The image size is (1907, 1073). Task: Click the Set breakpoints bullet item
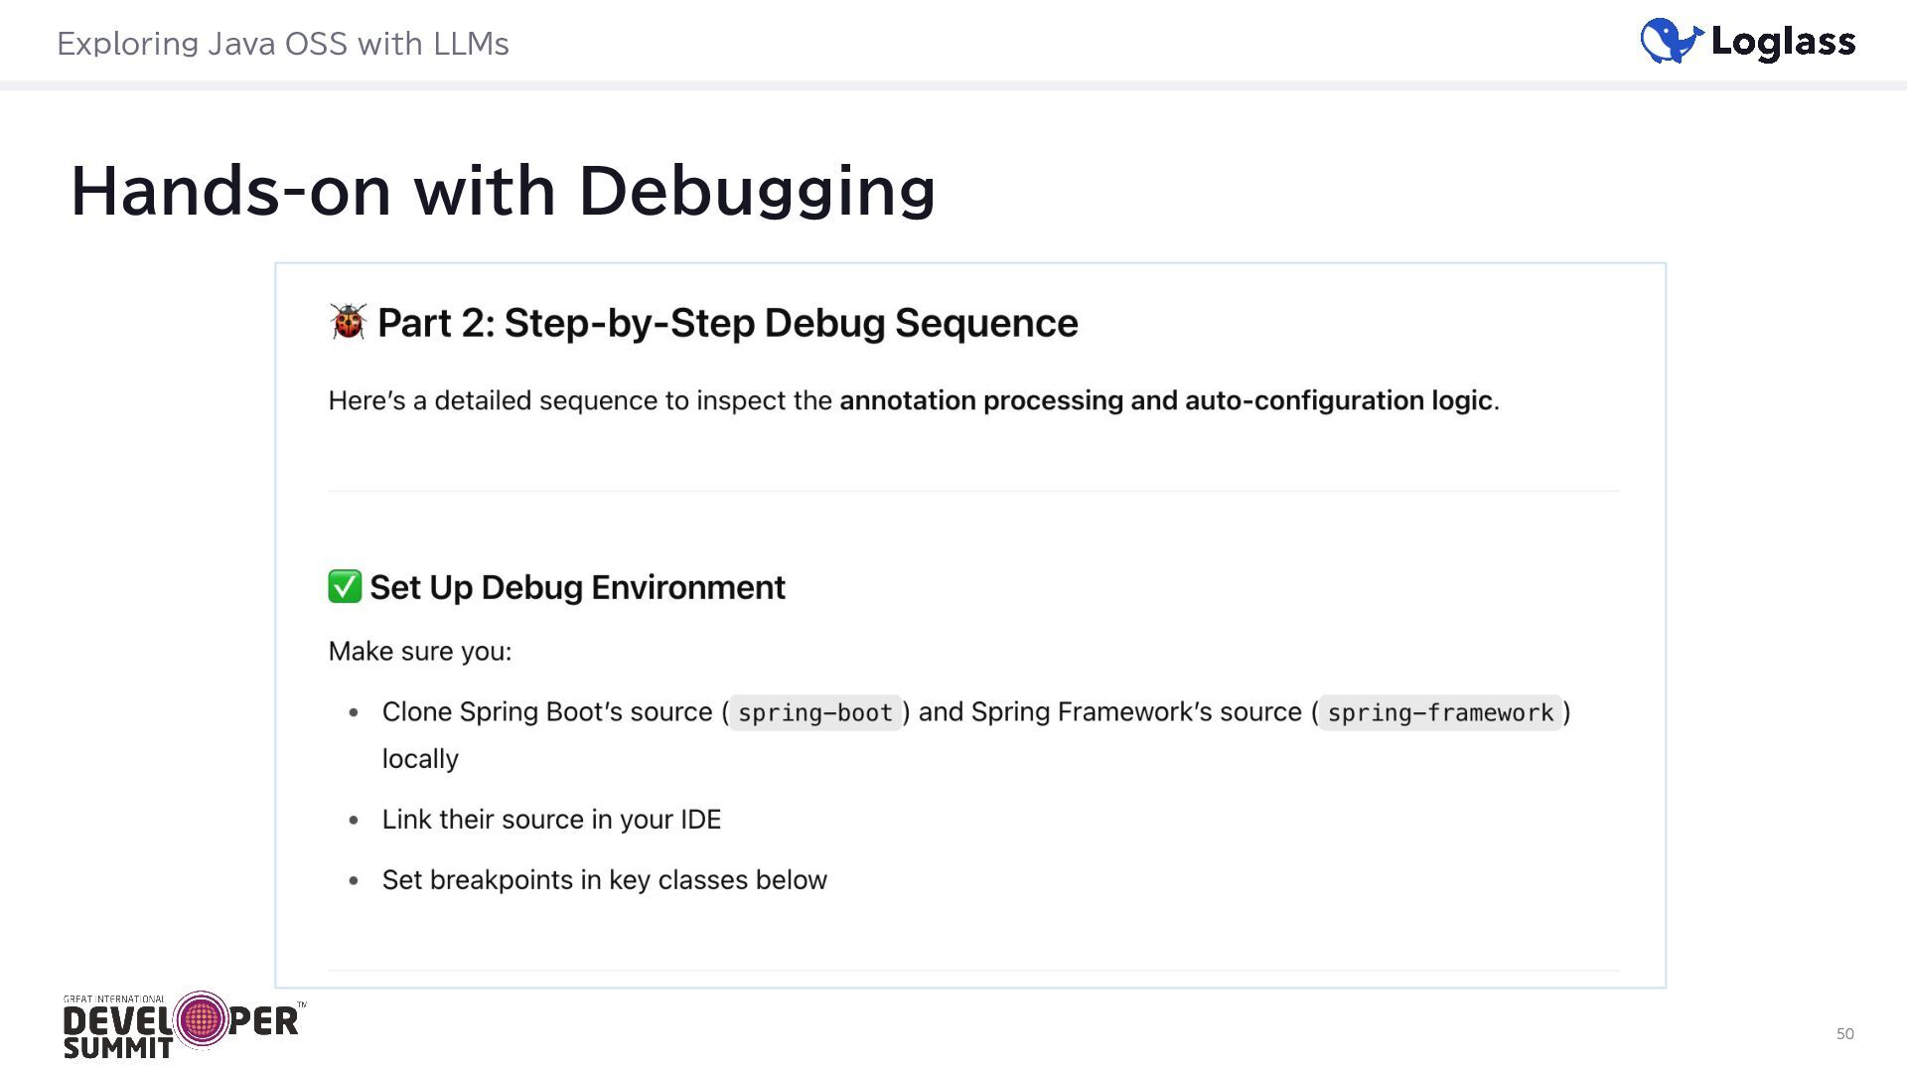[x=604, y=880]
